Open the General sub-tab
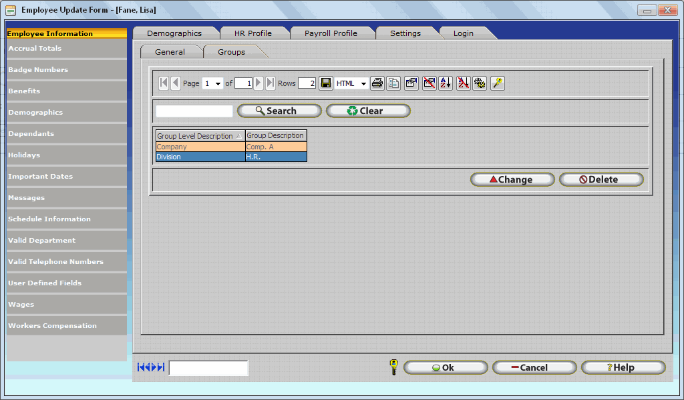The image size is (684, 400). pyautogui.click(x=170, y=52)
